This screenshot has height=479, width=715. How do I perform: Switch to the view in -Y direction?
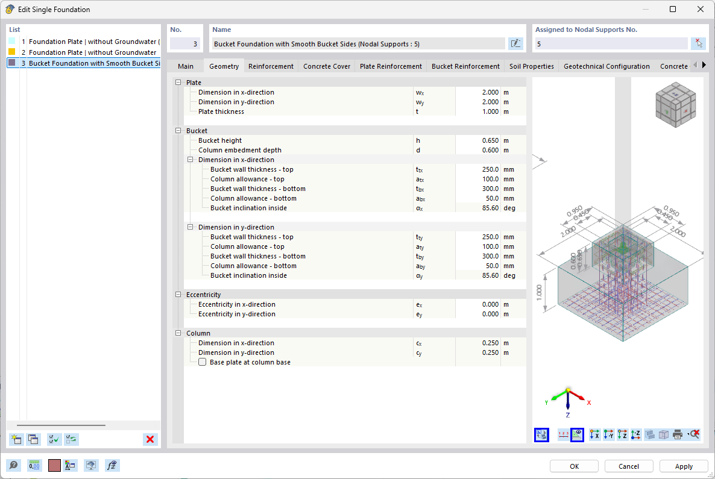pyautogui.click(x=608, y=434)
